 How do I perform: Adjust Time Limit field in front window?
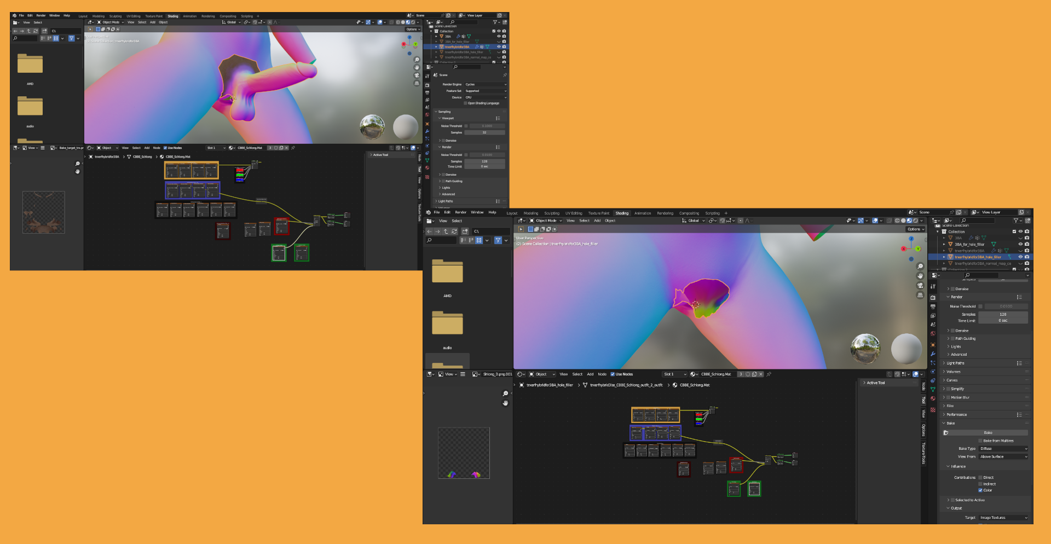[1003, 321]
